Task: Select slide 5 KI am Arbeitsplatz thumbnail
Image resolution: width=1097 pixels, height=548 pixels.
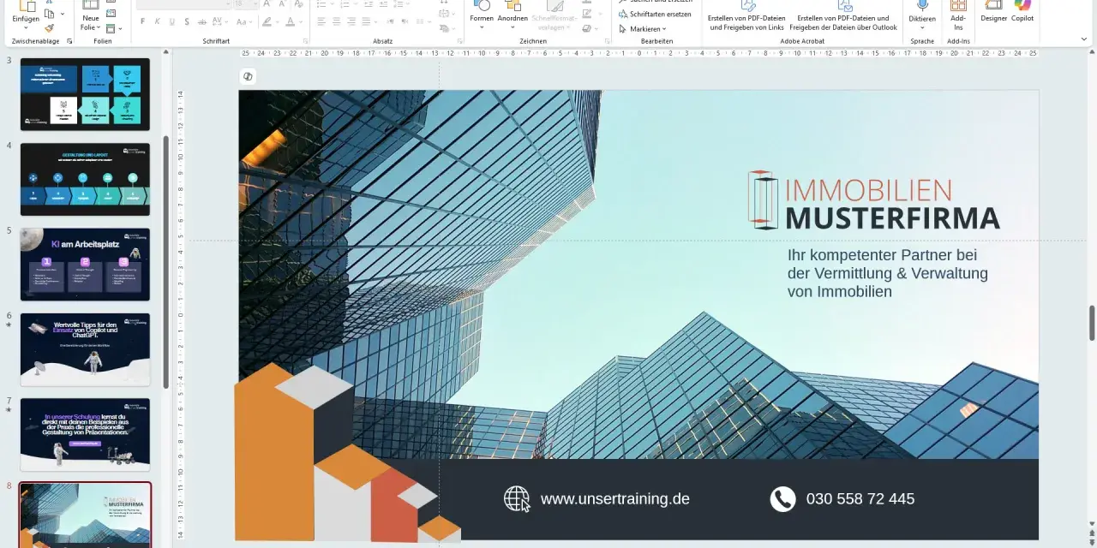Action: (x=85, y=264)
